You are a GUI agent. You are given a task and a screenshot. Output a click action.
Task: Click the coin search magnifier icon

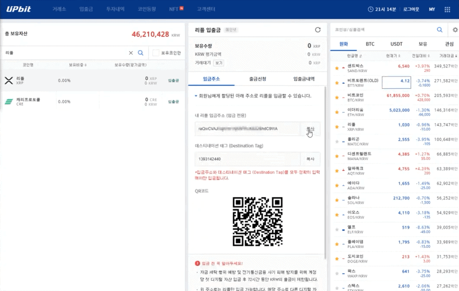(440, 29)
